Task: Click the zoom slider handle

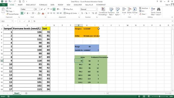Action: 160,96
